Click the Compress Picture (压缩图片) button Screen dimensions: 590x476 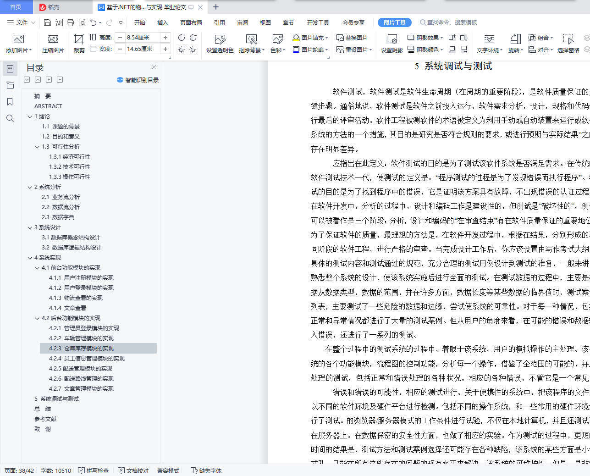[x=53, y=44]
